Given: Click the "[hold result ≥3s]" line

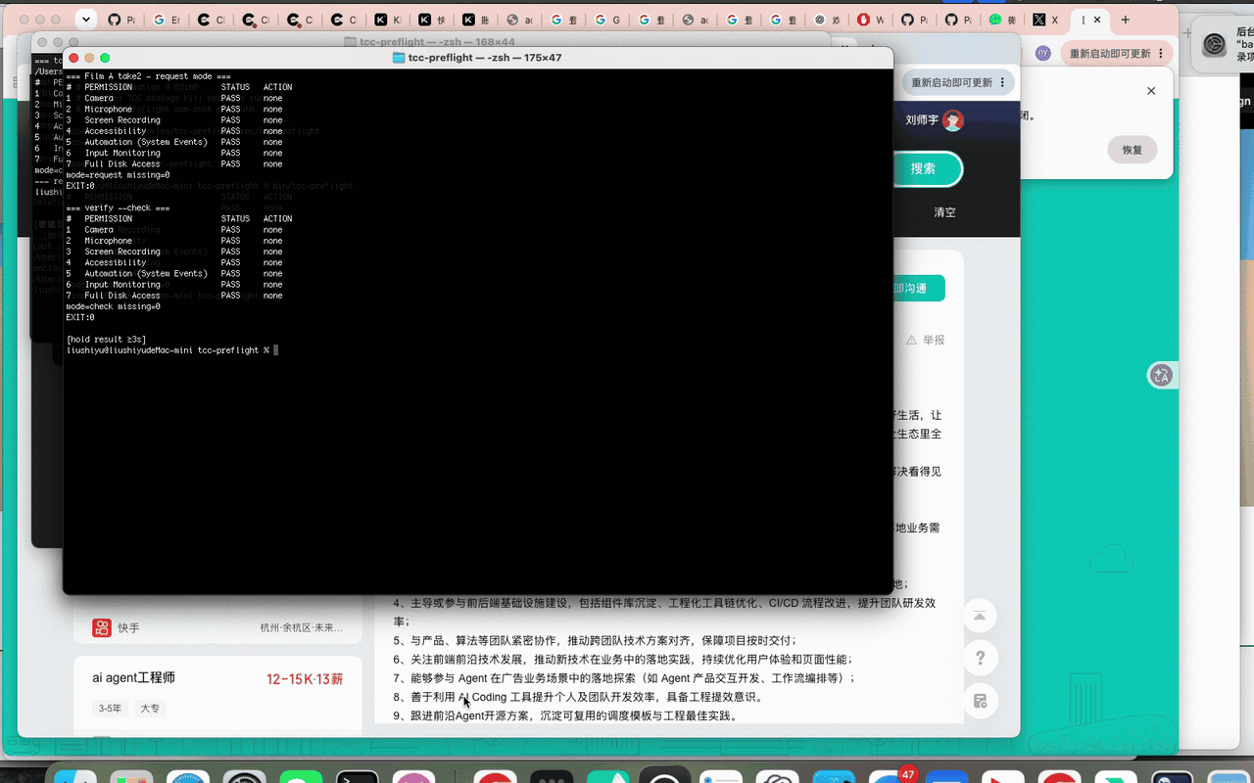Looking at the screenshot, I should click(x=106, y=340).
